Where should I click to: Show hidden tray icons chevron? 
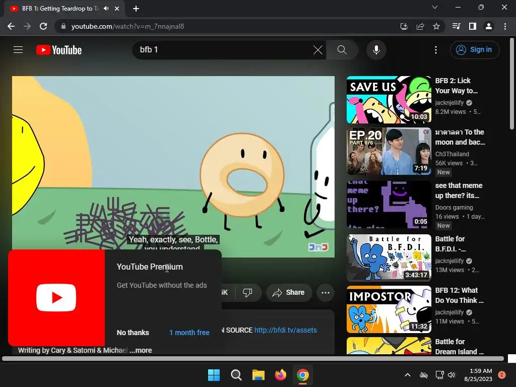(x=407, y=375)
